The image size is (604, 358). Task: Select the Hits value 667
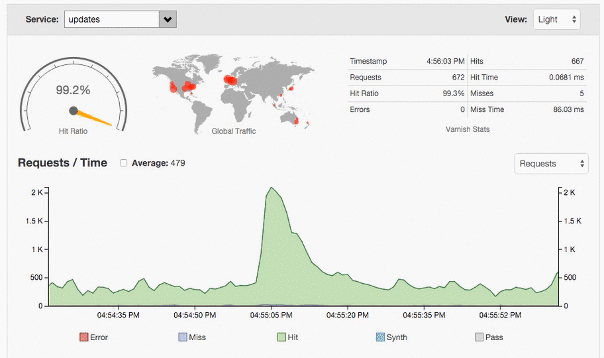point(578,61)
